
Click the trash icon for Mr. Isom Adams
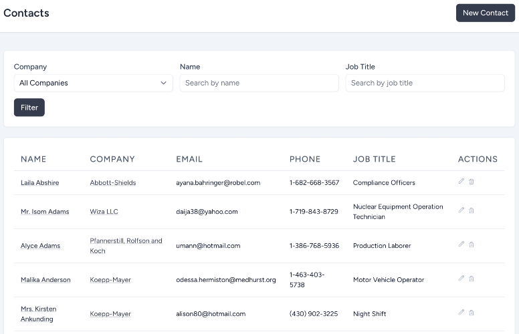click(x=472, y=210)
